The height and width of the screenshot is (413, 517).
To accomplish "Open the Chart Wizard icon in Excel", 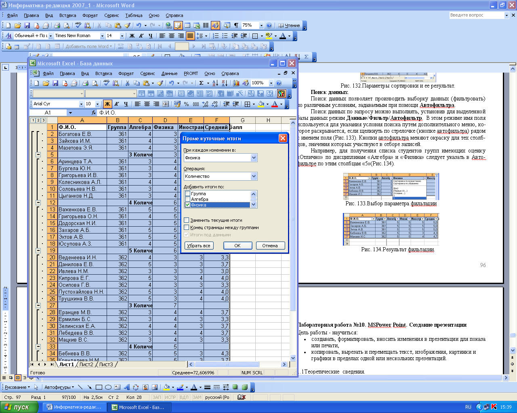I will click(236, 83).
